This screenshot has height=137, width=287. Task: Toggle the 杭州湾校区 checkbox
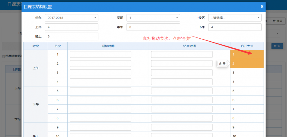click(x=3, y=56)
